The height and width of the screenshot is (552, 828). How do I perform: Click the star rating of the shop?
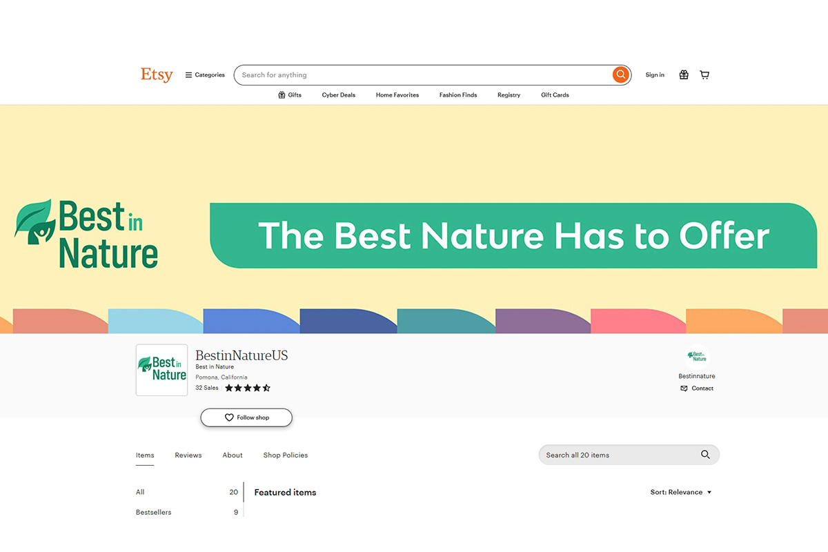coord(248,388)
